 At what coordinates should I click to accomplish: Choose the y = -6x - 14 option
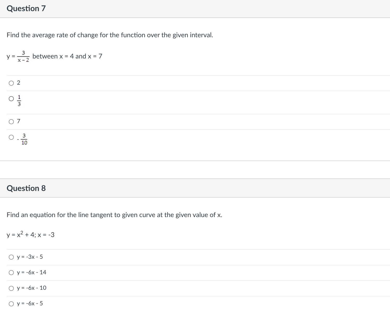coord(11,272)
